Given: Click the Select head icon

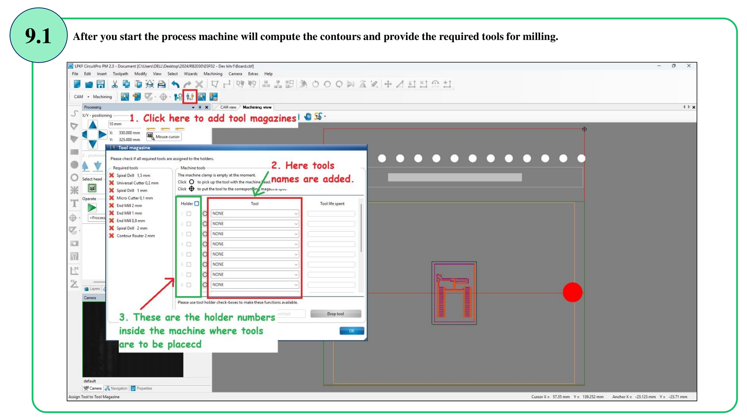Looking at the screenshot, I should tap(92, 188).
